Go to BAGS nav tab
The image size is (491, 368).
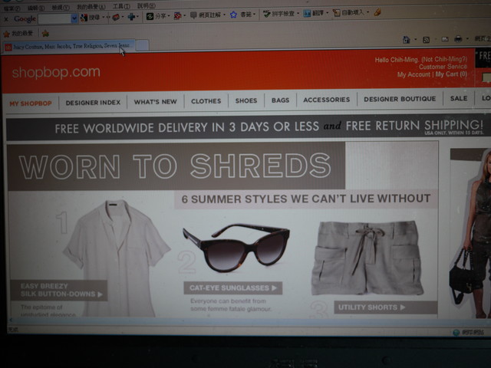click(x=280, y=100)
